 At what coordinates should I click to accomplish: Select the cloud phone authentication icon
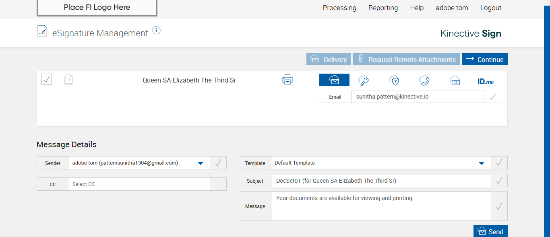point(424,80)
